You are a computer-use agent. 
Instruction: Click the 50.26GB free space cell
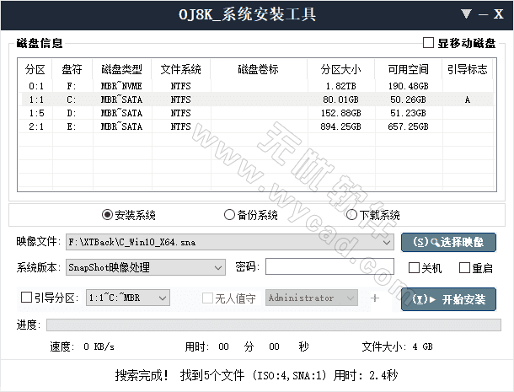pos(409,99)
